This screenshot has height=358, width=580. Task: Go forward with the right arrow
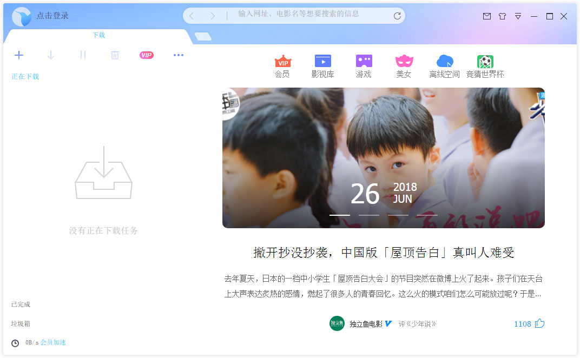tap(212, 16)
